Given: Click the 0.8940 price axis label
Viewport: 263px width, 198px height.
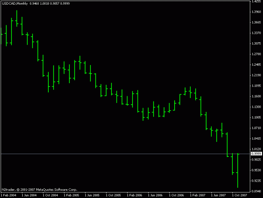Looking at the screenshot, I should click(256, 191).
